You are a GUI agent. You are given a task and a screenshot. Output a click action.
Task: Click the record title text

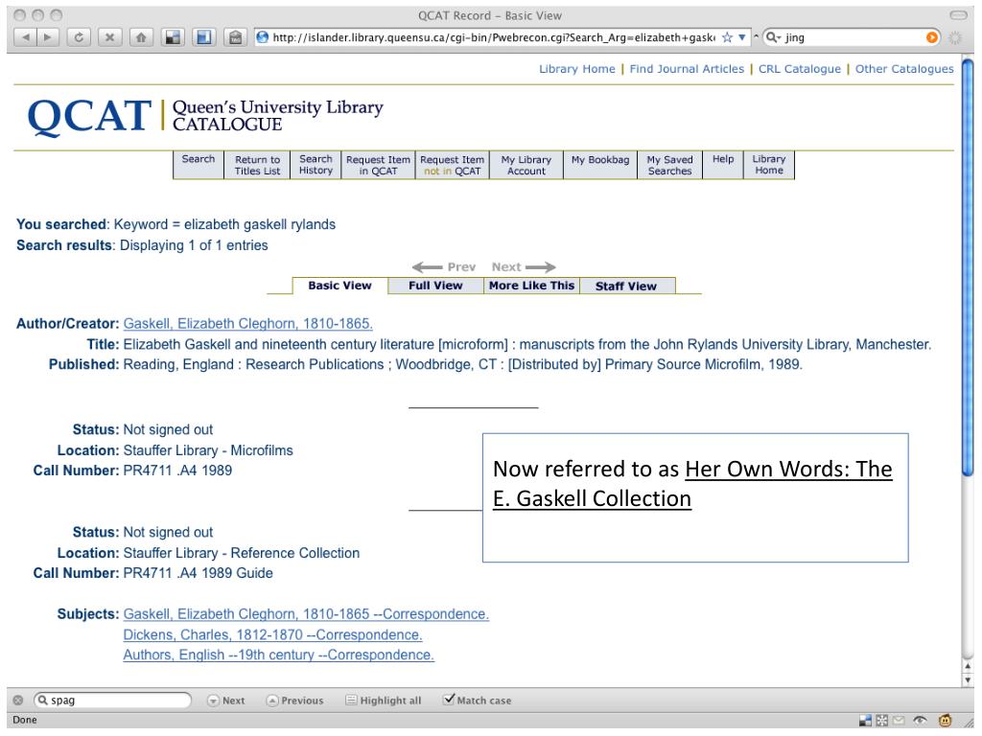coord(526,344)
